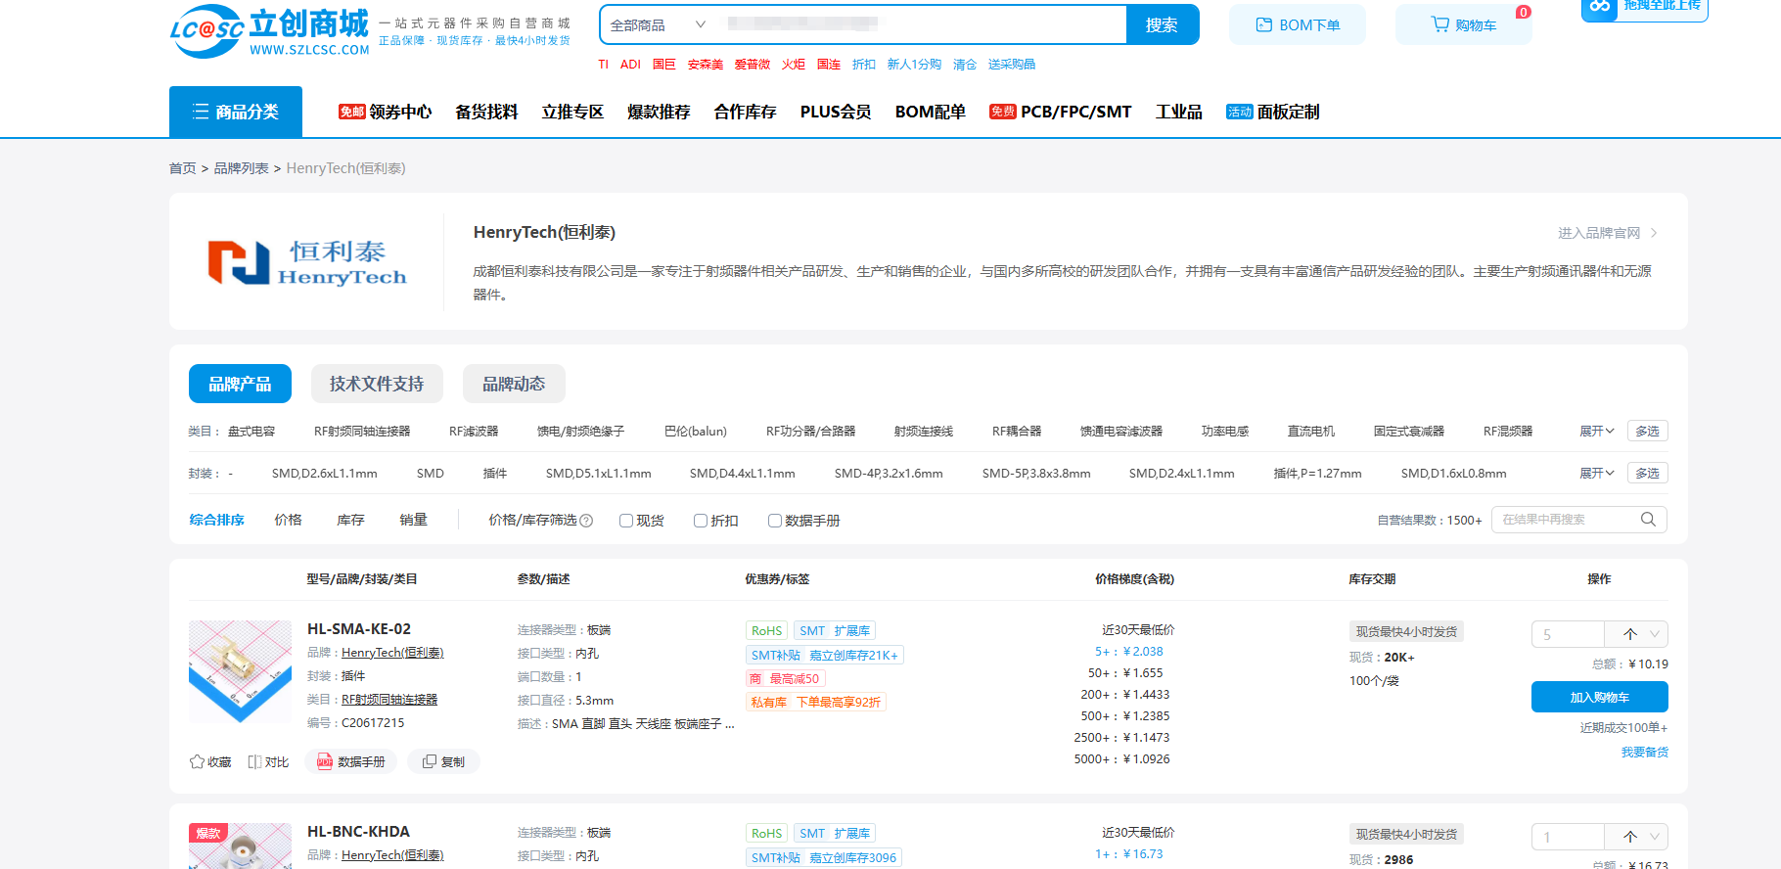This screenshot has height=869, width=1781.
Task: Click multi-select (多选) for category row
Action: click(1648, 431)
